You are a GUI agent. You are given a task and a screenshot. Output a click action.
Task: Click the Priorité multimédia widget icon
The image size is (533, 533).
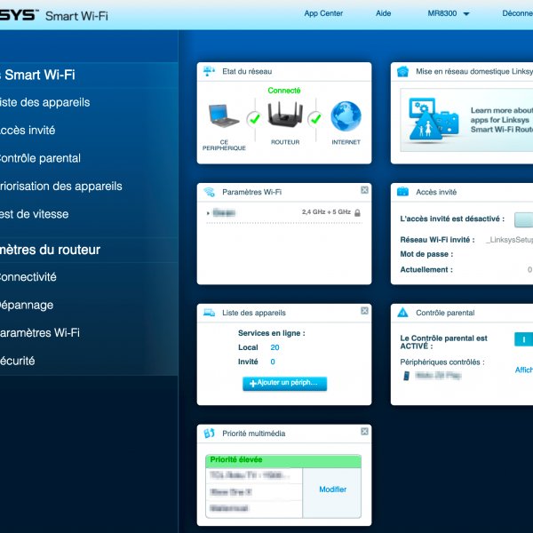(x=209, y=434)
